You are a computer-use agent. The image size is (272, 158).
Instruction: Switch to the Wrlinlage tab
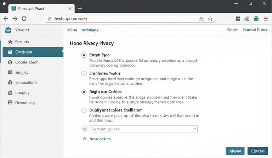coord(90,30)
